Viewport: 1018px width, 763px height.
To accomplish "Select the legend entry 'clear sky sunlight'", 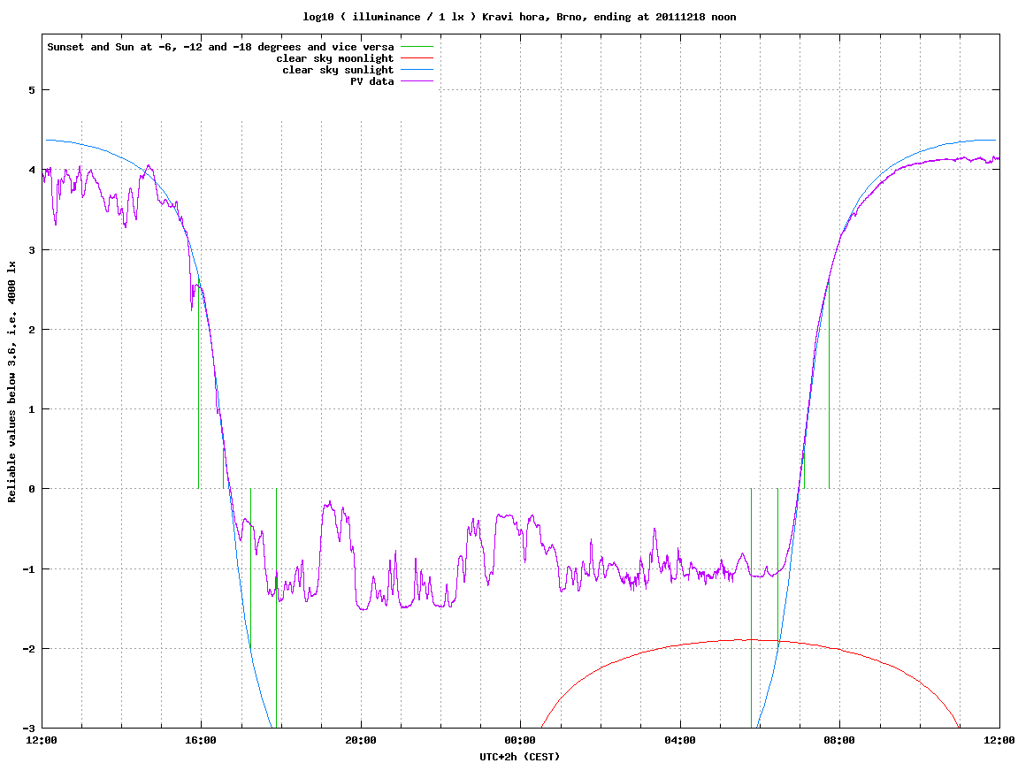I will 338,70.
